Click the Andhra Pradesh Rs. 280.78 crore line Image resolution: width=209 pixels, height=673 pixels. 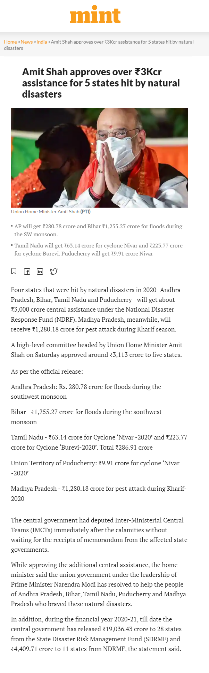[86, 391]
